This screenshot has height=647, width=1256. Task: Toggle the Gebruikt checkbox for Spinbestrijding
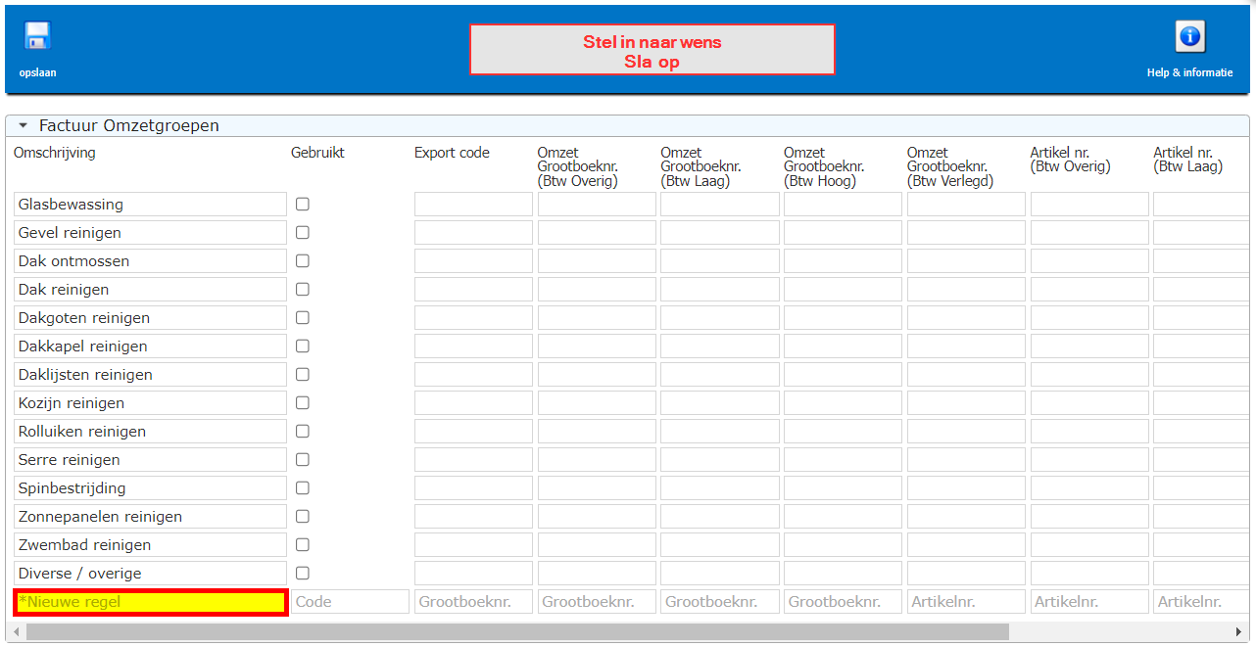[303, 488]
